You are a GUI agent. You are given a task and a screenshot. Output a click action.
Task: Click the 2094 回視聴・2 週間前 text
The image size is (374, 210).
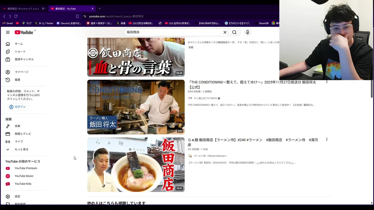tap(200, 92)
